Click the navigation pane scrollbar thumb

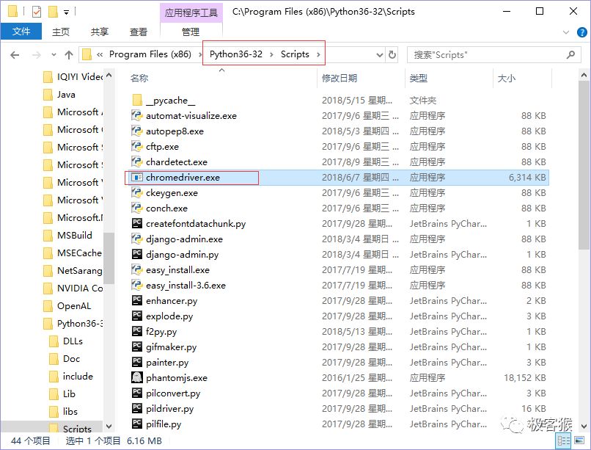(109, 258)
